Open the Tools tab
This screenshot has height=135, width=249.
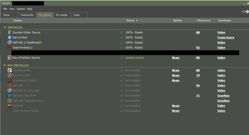coord(79,15)
